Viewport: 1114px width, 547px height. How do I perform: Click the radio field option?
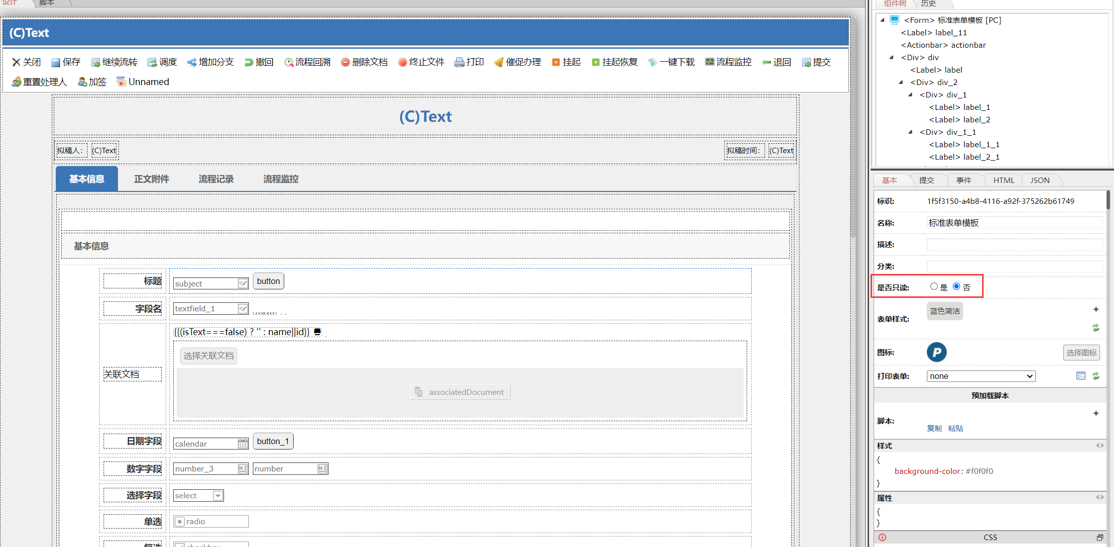(x=180, y=522)
